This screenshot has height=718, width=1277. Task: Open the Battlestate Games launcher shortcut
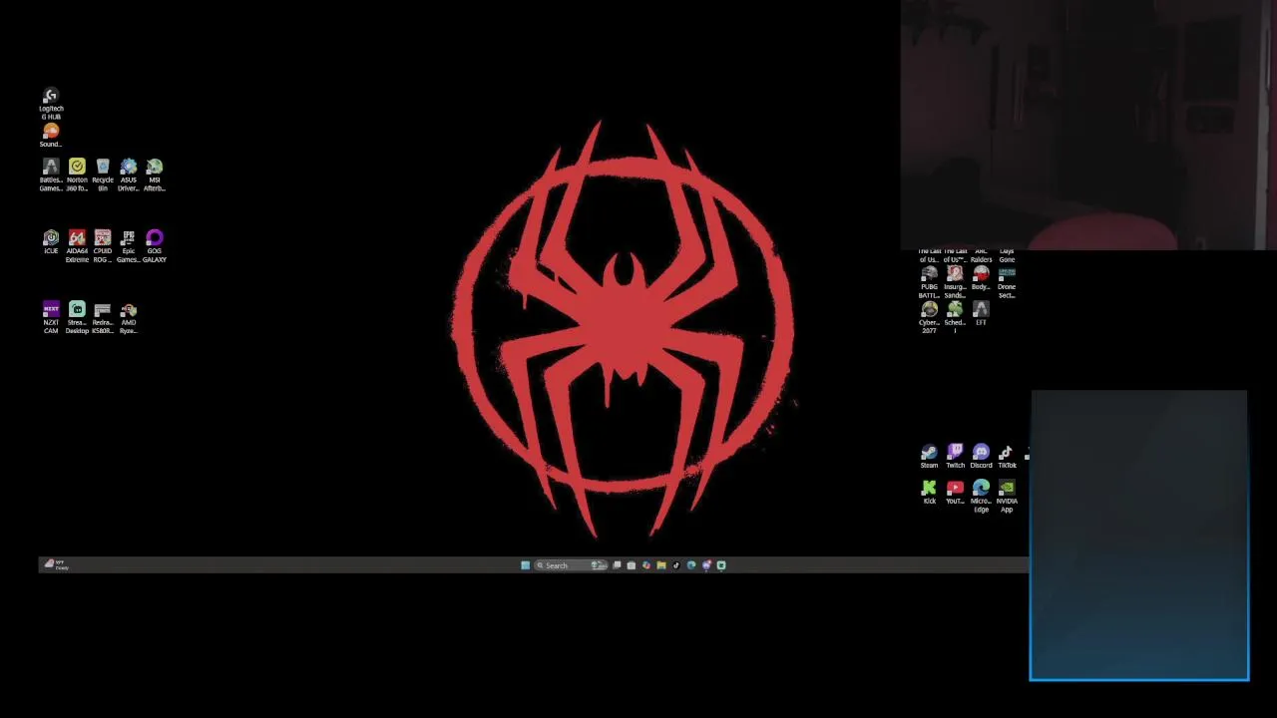pyautogui.click(x=51, y=176)
